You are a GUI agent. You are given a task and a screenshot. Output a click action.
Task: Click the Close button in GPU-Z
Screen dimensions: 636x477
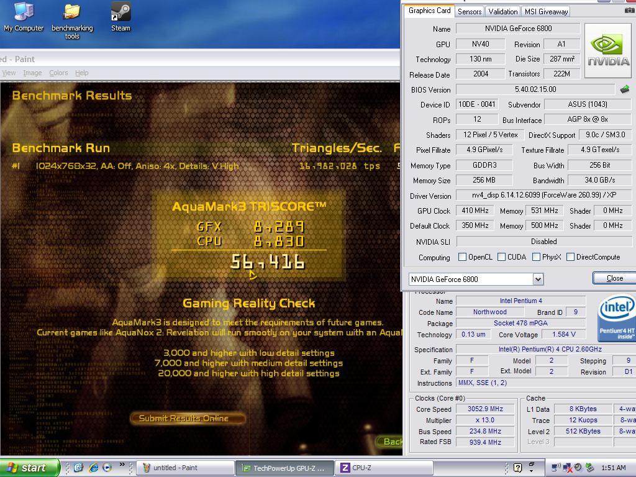[x=614, y=278]
